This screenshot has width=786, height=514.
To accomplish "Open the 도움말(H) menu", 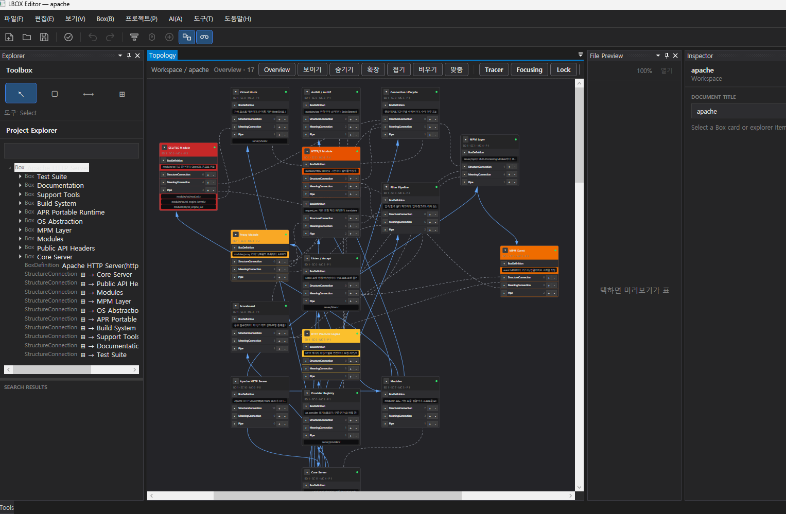I will click(238, 19).
